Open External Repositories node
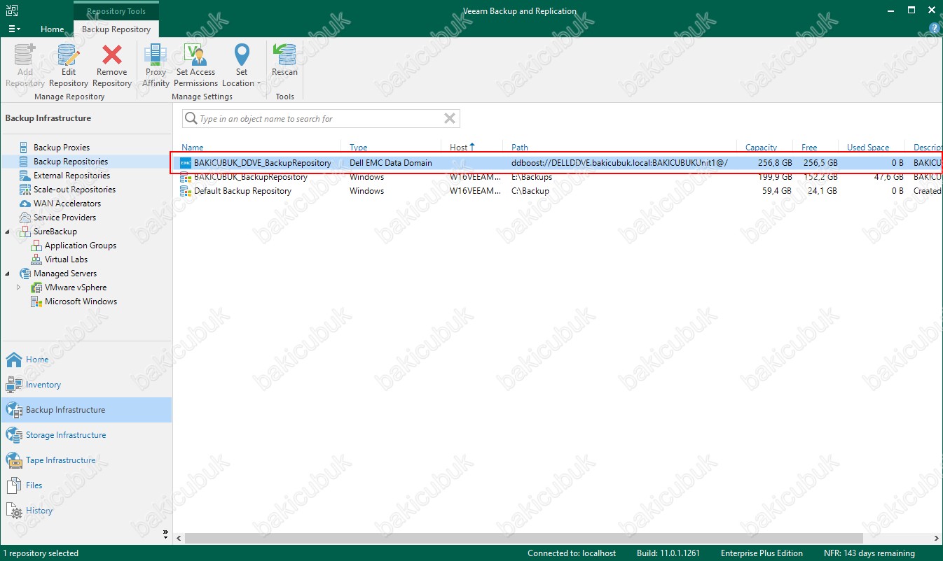 pyautogui.click(x=71, y=176)
